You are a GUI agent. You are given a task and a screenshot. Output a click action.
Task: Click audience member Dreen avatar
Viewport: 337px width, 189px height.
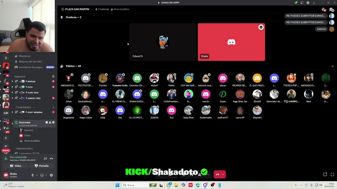[223, 94]
